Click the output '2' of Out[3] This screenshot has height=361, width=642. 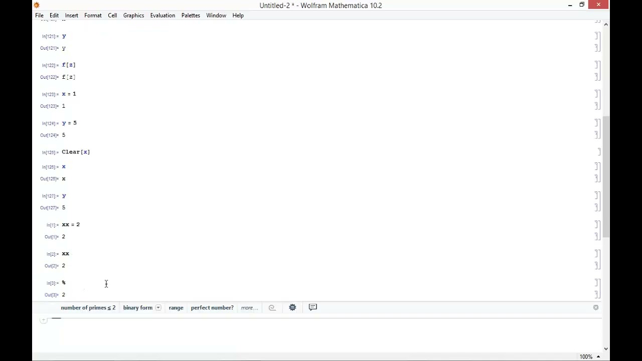(x=63, y=295)
